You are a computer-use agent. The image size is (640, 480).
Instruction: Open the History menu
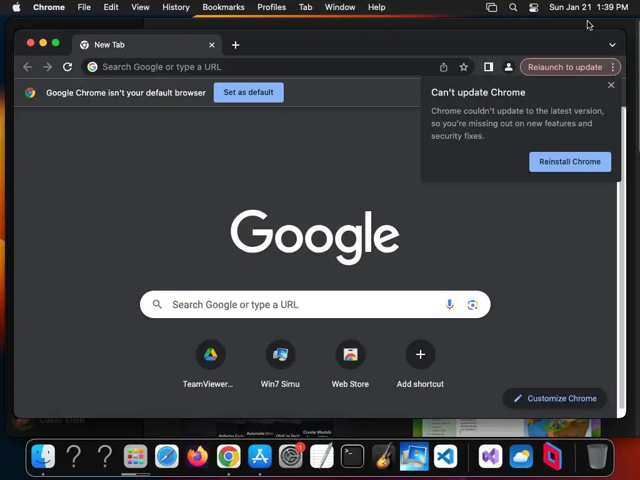click(176, 7)
